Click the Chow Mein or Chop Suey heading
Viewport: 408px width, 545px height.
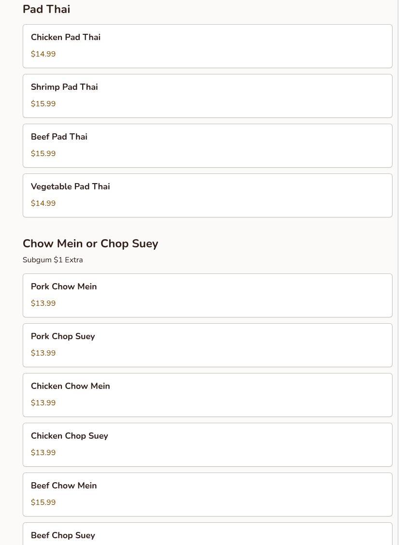pyautogui.click(x=90, y=244)
